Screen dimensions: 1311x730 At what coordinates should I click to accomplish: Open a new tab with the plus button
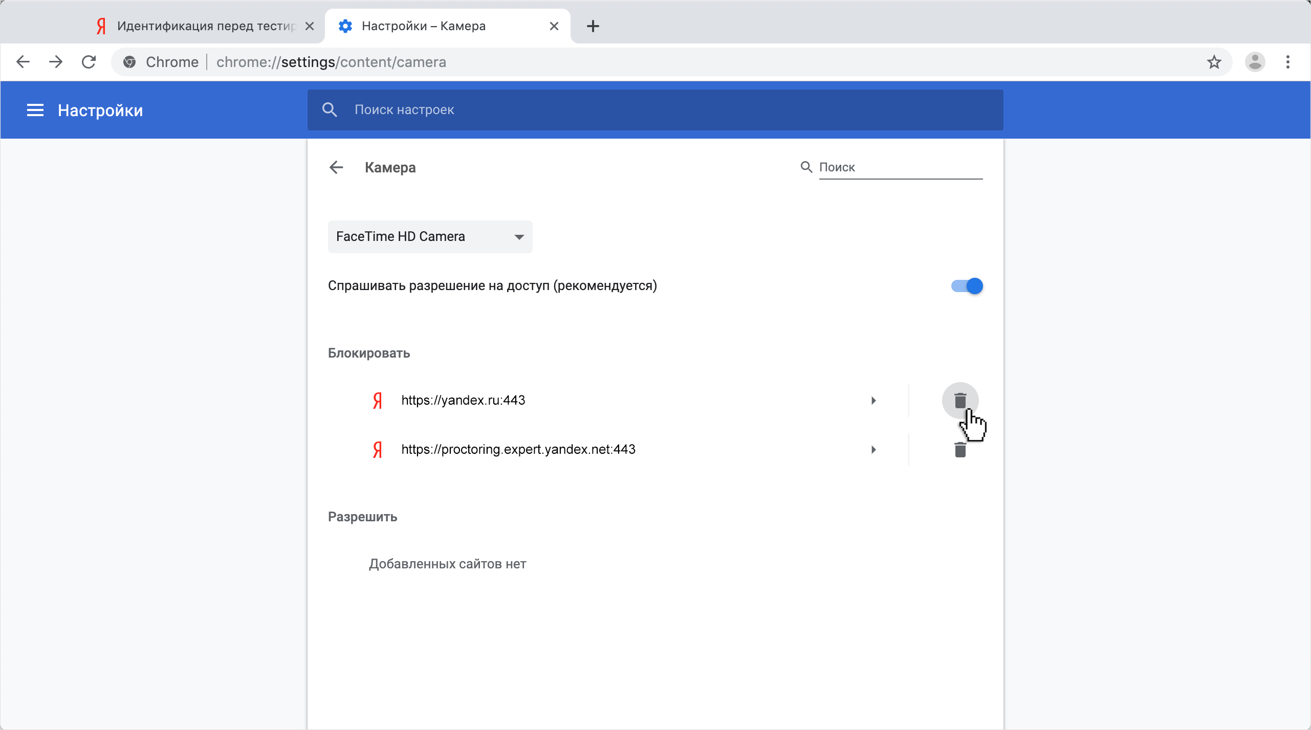593,26
